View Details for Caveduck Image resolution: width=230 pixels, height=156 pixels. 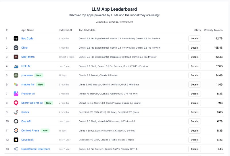[x=195, y=140]
